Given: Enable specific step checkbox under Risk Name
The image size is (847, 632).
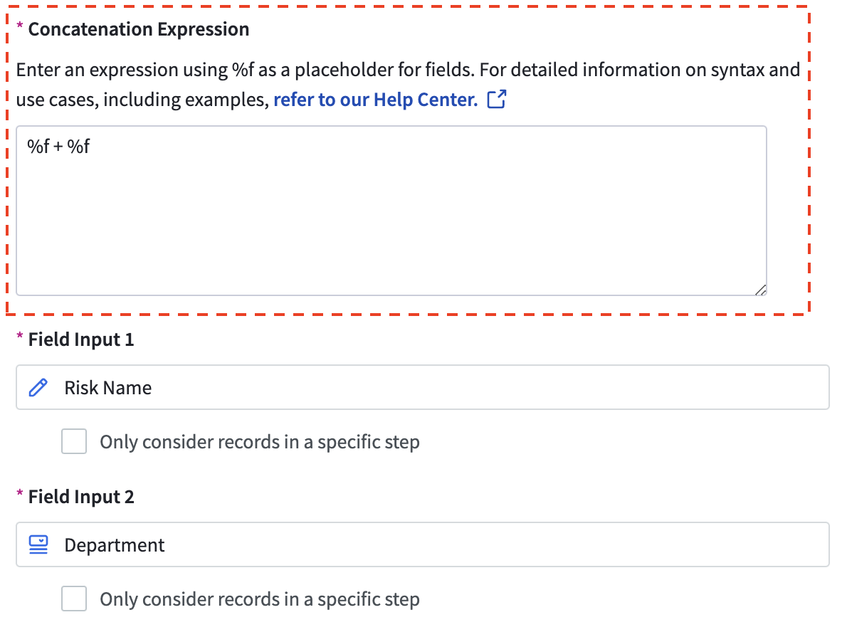Looking at the screenshot, I should coord(74,441).
